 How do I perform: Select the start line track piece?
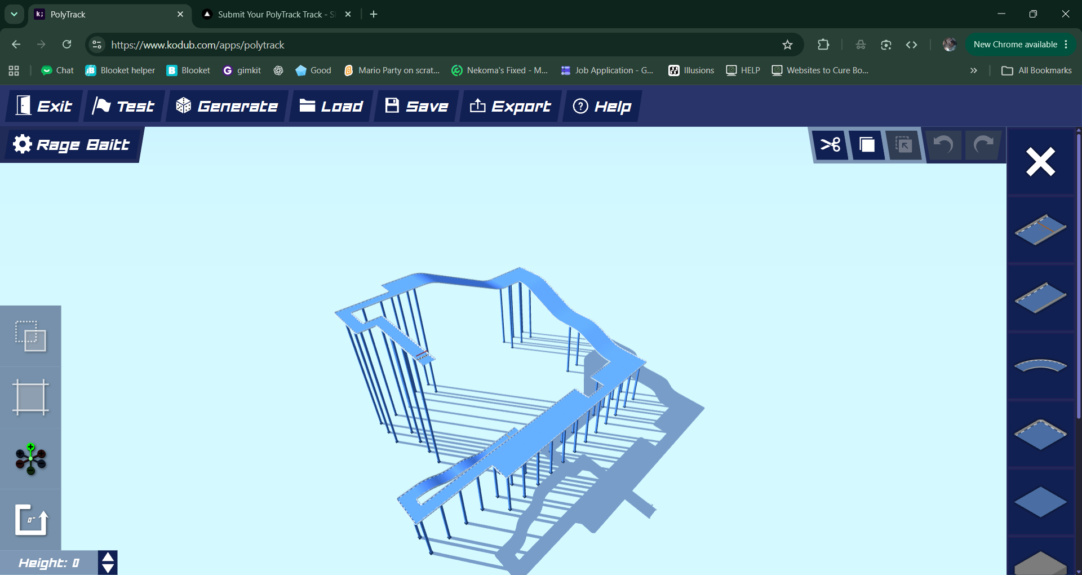click(x=1040, y=229)
